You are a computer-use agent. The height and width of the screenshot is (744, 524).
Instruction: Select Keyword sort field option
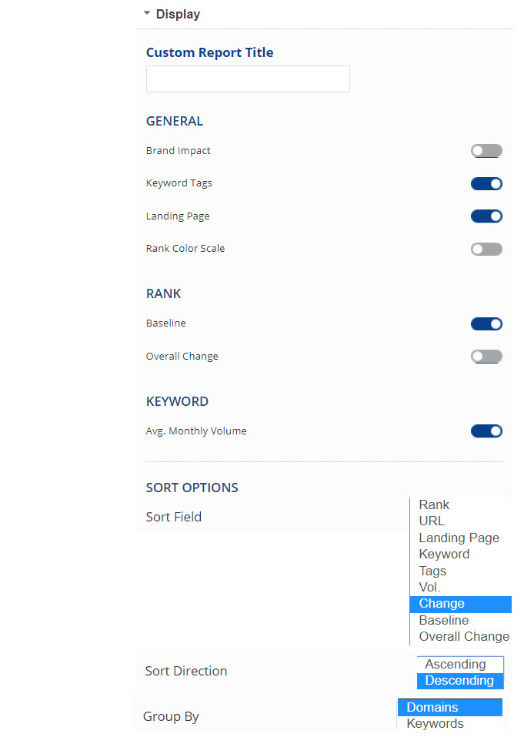click(x=444, y=555)
